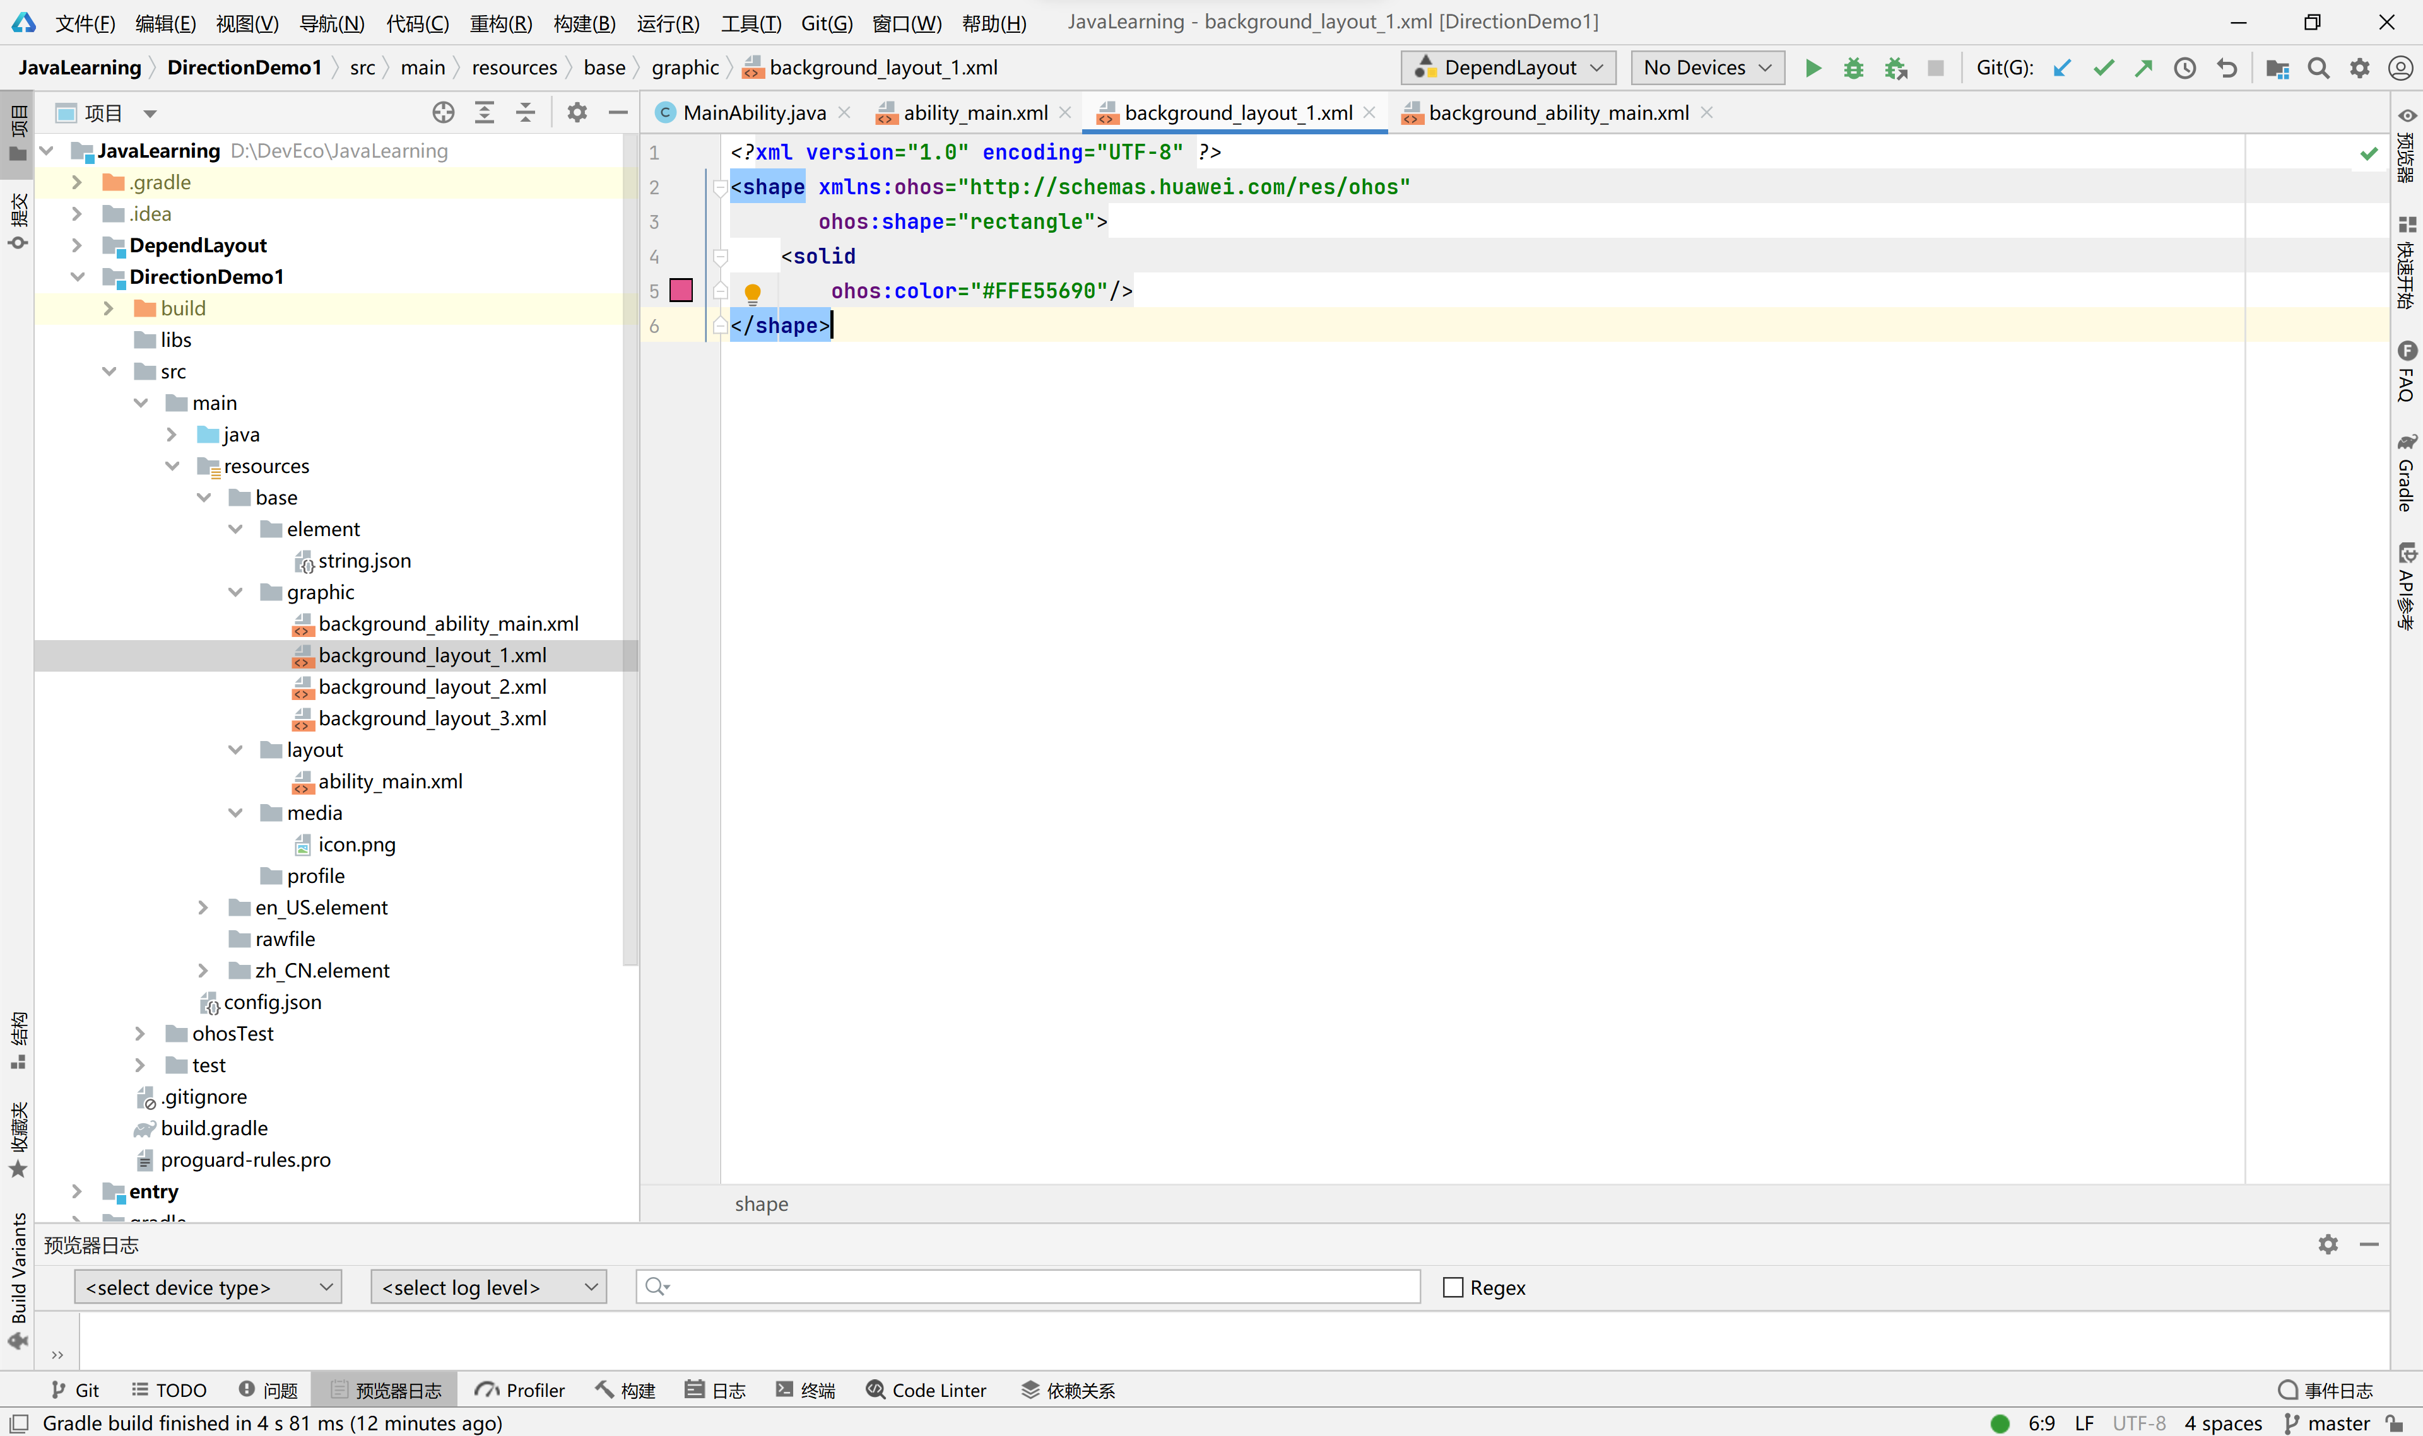Click the search everywhere magnifier icon

(2318, 67)
